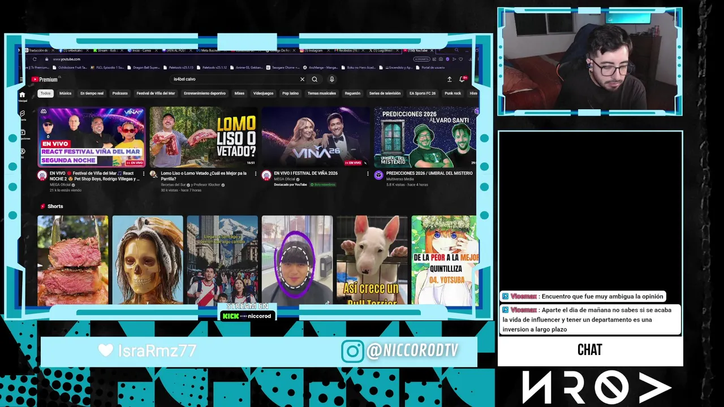
Task: Select 'Temas musicales' filter chip
Action: click(x=322, y=93)
